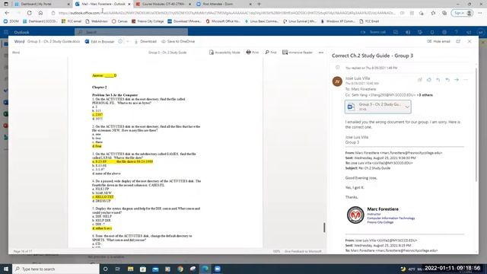Open the WebAdvisor bookmark
487x274 pixels.
pos(97,21)
